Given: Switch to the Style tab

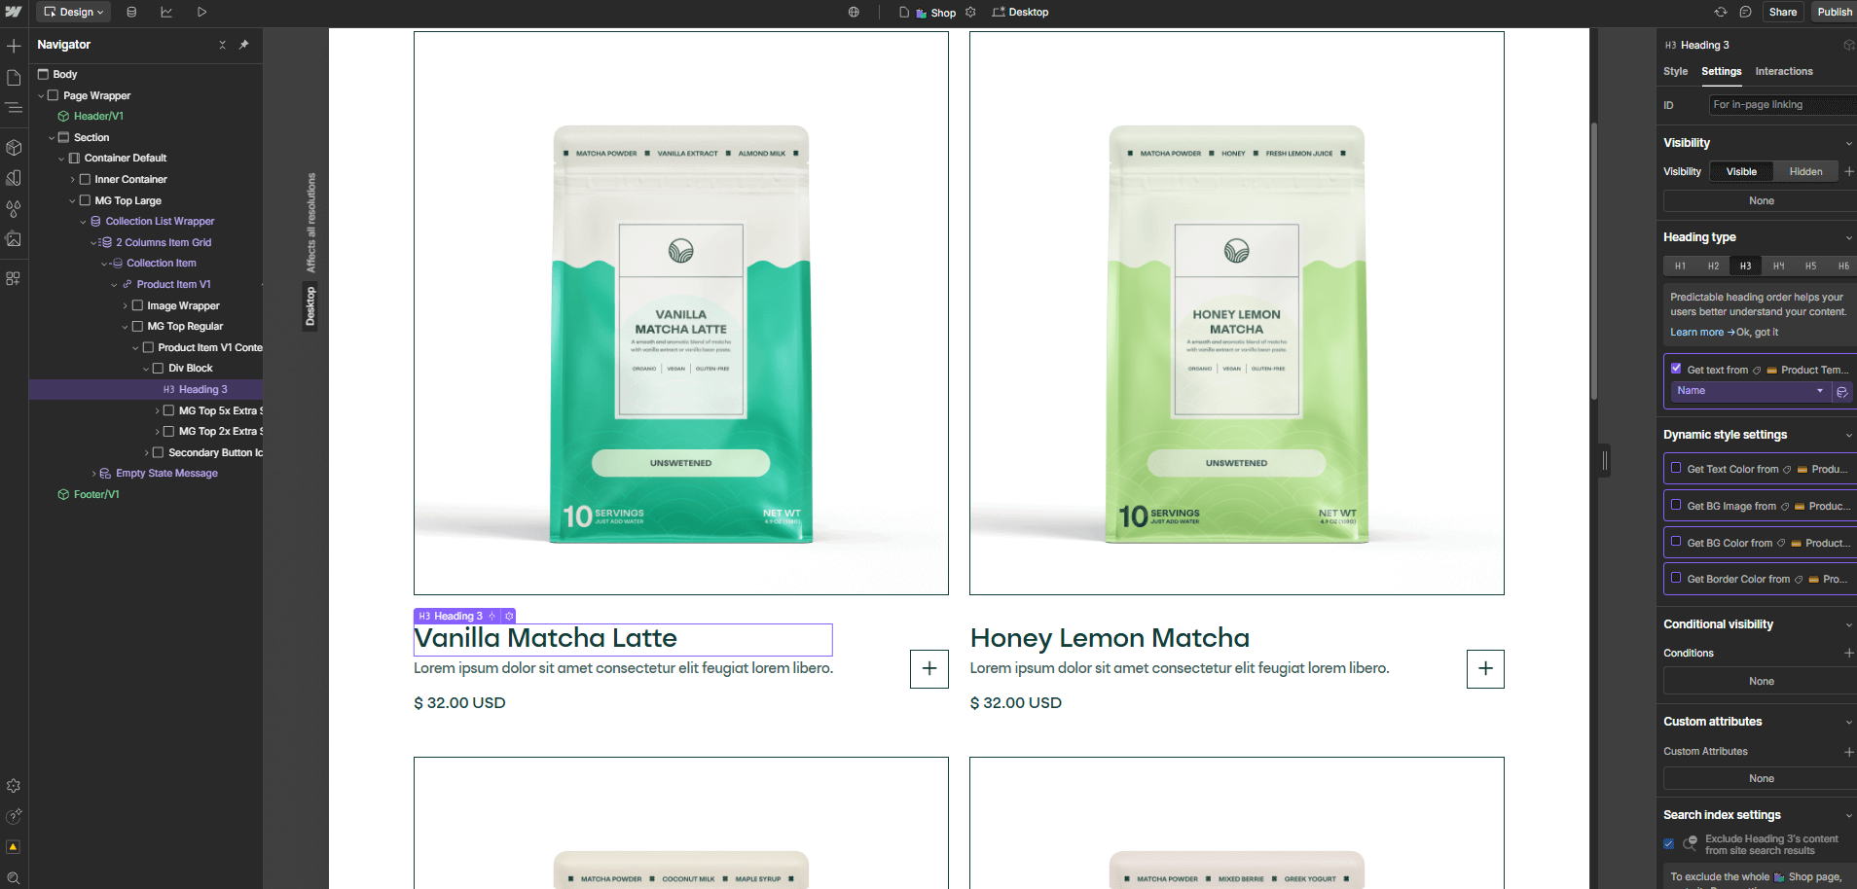Looking at the screenshot, I should coord(1675,71).
